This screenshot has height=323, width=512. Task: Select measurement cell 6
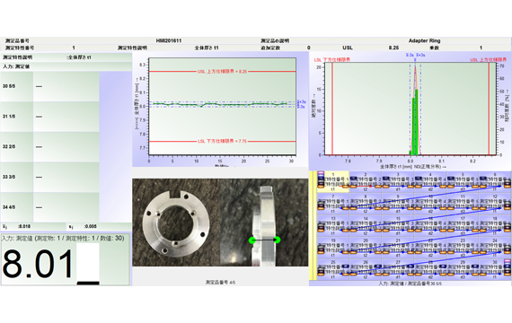[495, 182]
